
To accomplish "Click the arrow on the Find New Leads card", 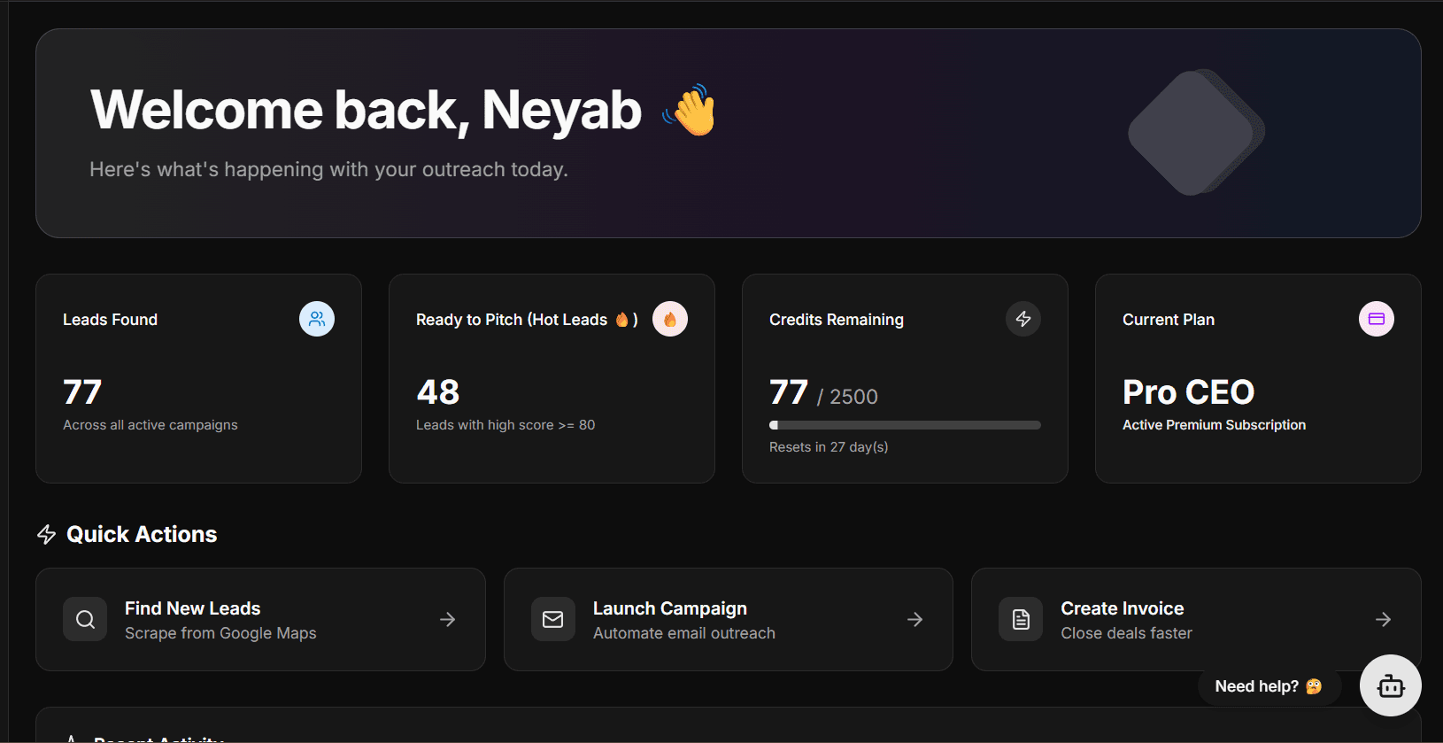I will (447, 619).
